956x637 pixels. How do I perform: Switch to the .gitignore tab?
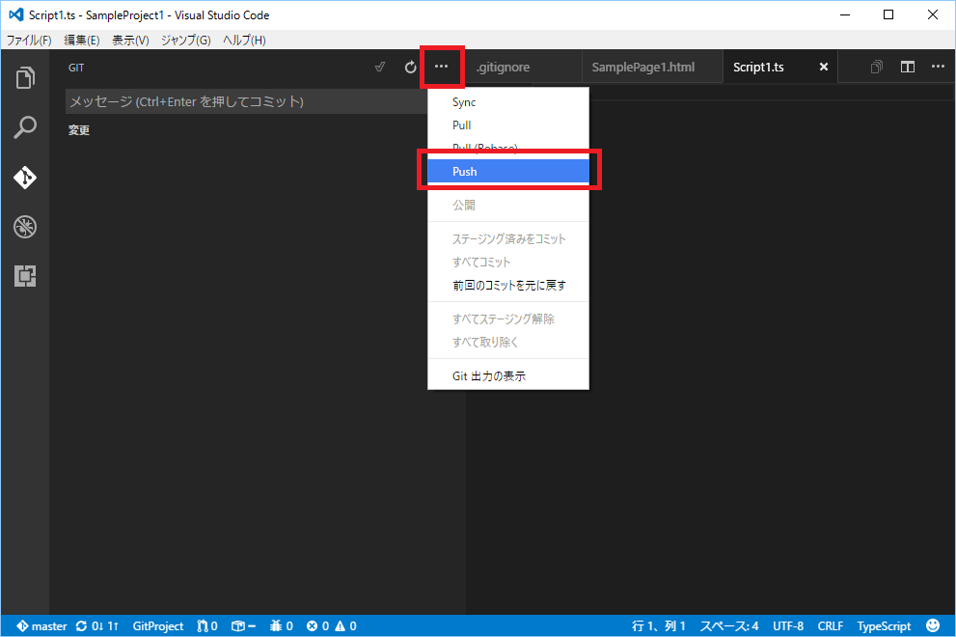(x=525, y=68)
